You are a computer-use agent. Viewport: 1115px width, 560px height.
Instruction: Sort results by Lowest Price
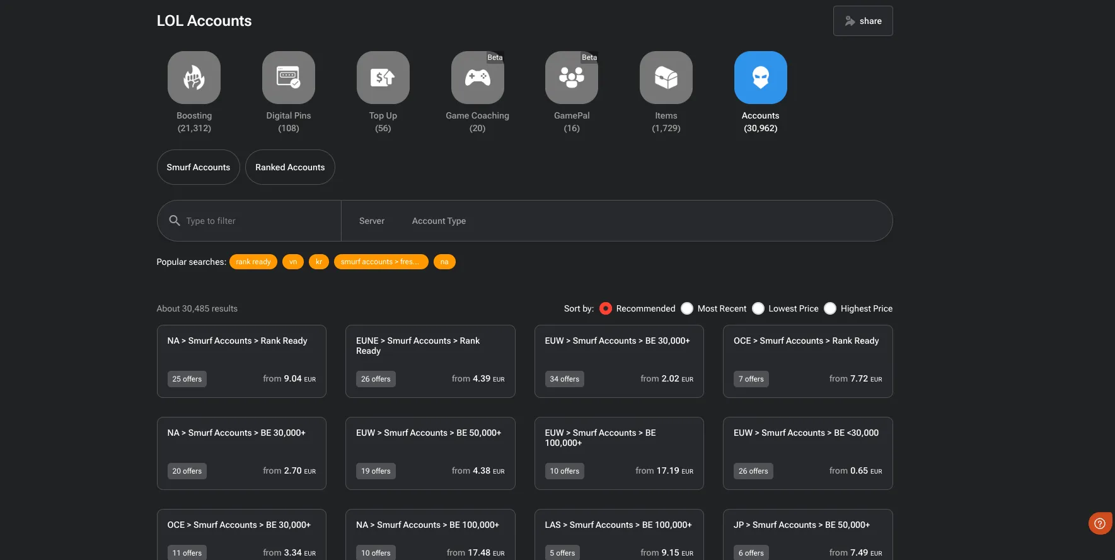pyautogui.click(x=758, y=308)
